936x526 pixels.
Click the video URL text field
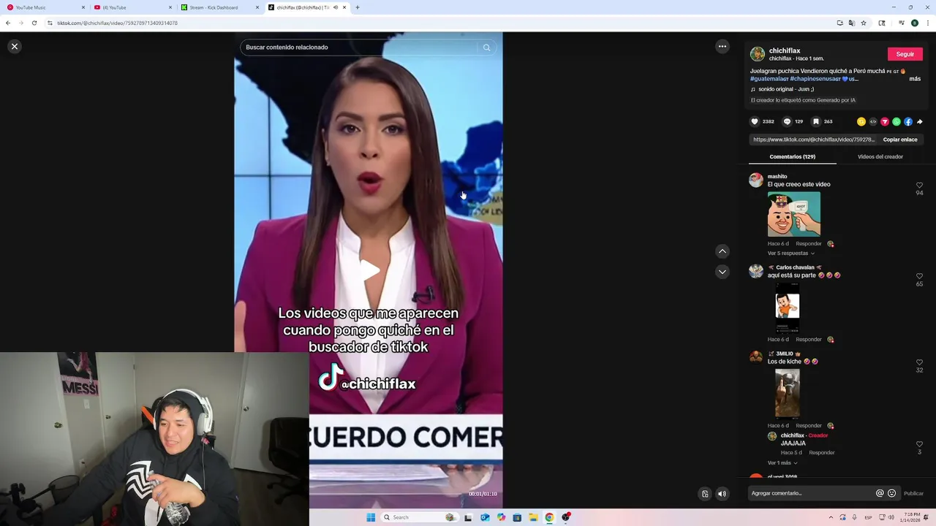813,140
